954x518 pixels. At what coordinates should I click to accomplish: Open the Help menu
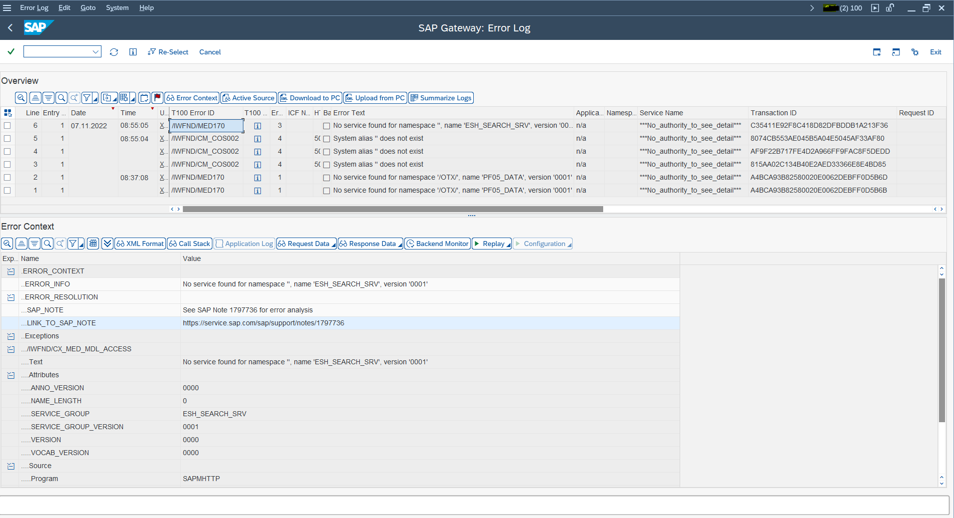tap(146, 8)
